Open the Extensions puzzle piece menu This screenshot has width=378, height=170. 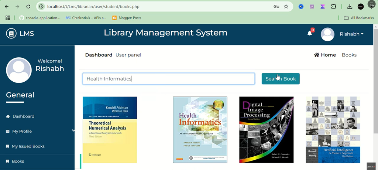tap(333, 7)
